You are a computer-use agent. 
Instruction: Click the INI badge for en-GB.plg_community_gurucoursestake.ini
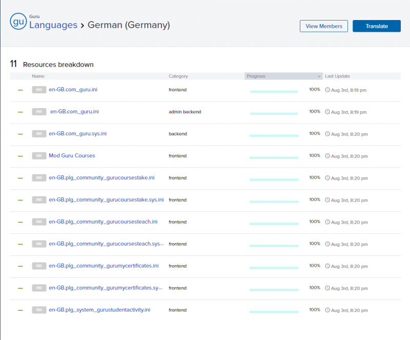point(39,178)
